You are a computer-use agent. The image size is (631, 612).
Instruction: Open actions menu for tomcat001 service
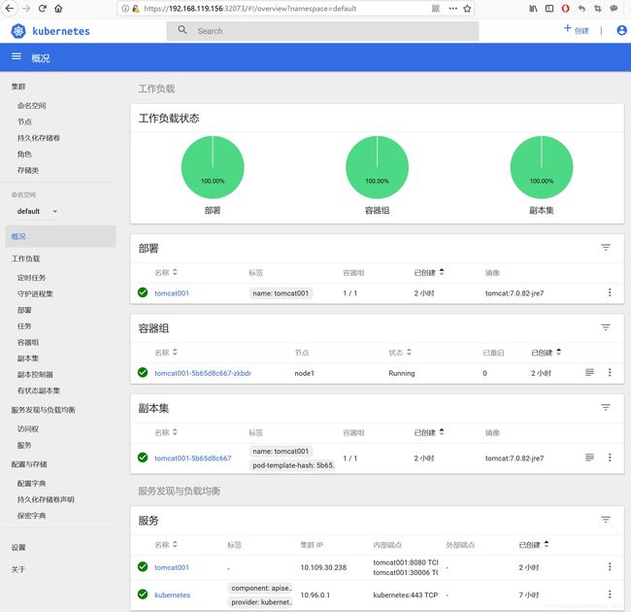(x=610, y=566)
